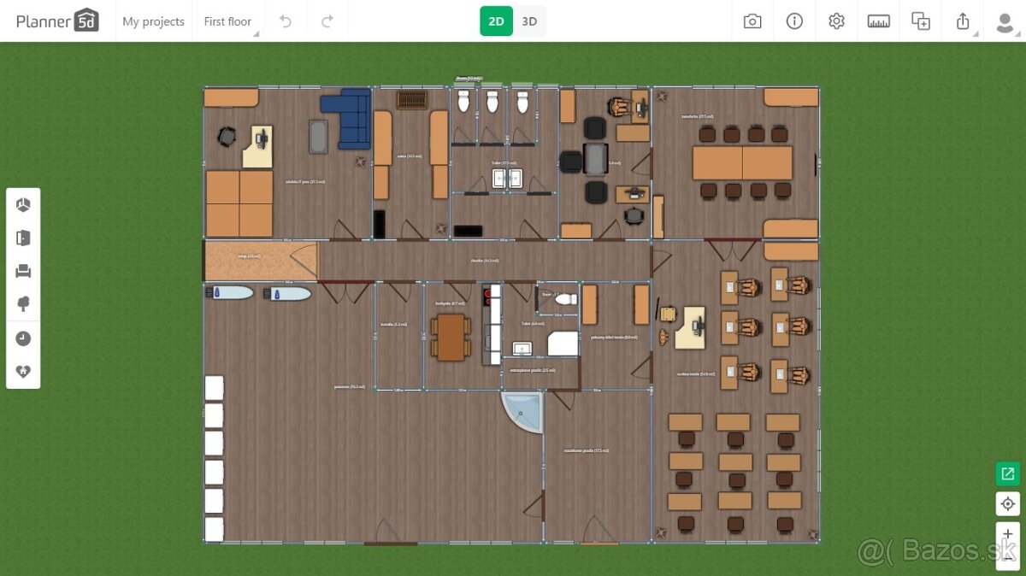Open My projects menu

coord(153,21)
